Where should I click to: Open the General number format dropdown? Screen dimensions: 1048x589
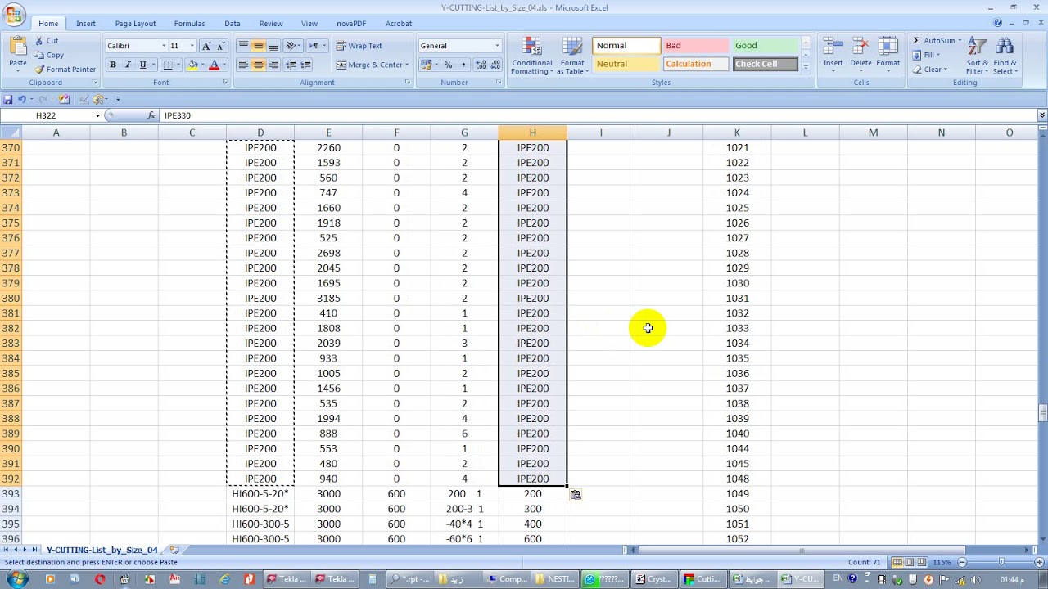point(497,46)
